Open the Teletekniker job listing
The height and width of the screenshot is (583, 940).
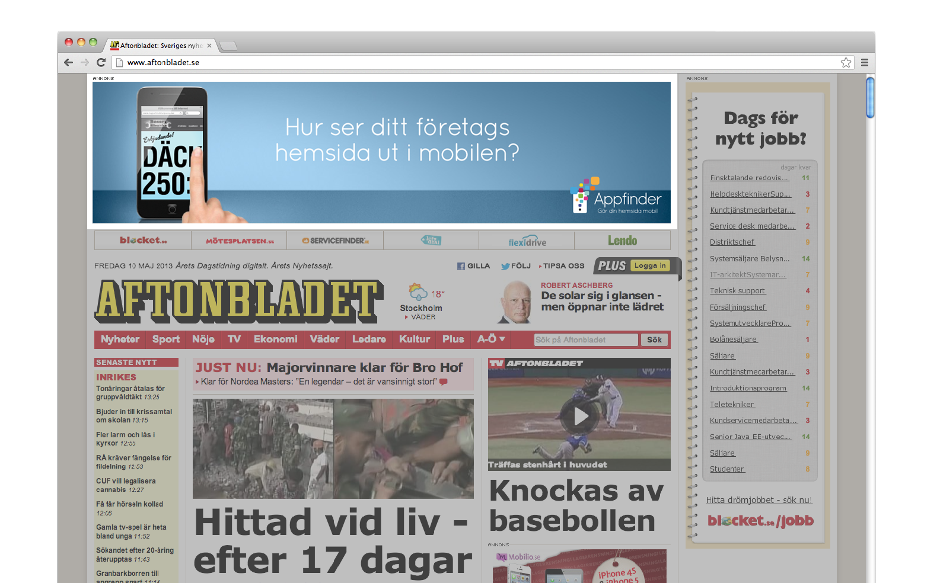[x=732, y=405]
